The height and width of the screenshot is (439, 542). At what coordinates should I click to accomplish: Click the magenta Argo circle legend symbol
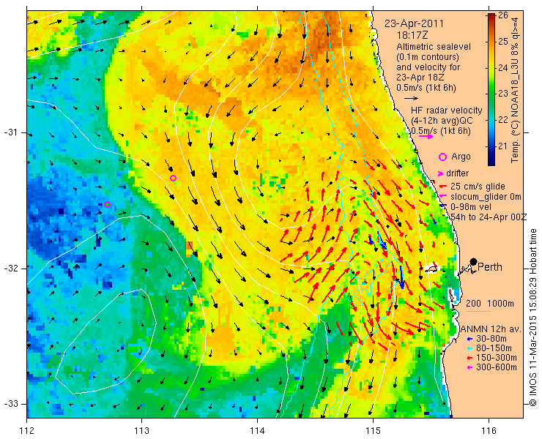[x=442, y=157]
